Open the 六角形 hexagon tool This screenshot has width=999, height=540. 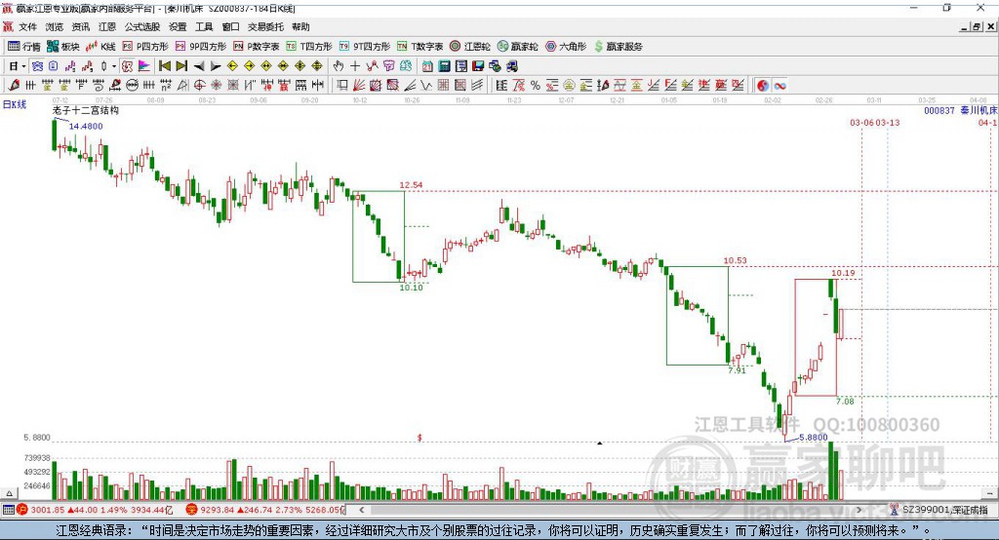[566, 47]
